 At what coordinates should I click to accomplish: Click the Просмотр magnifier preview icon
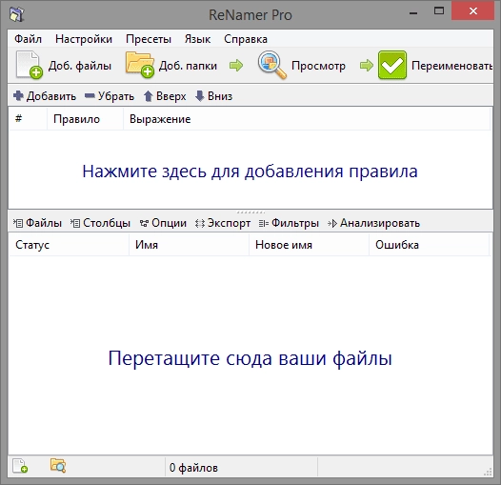point(271,65)
